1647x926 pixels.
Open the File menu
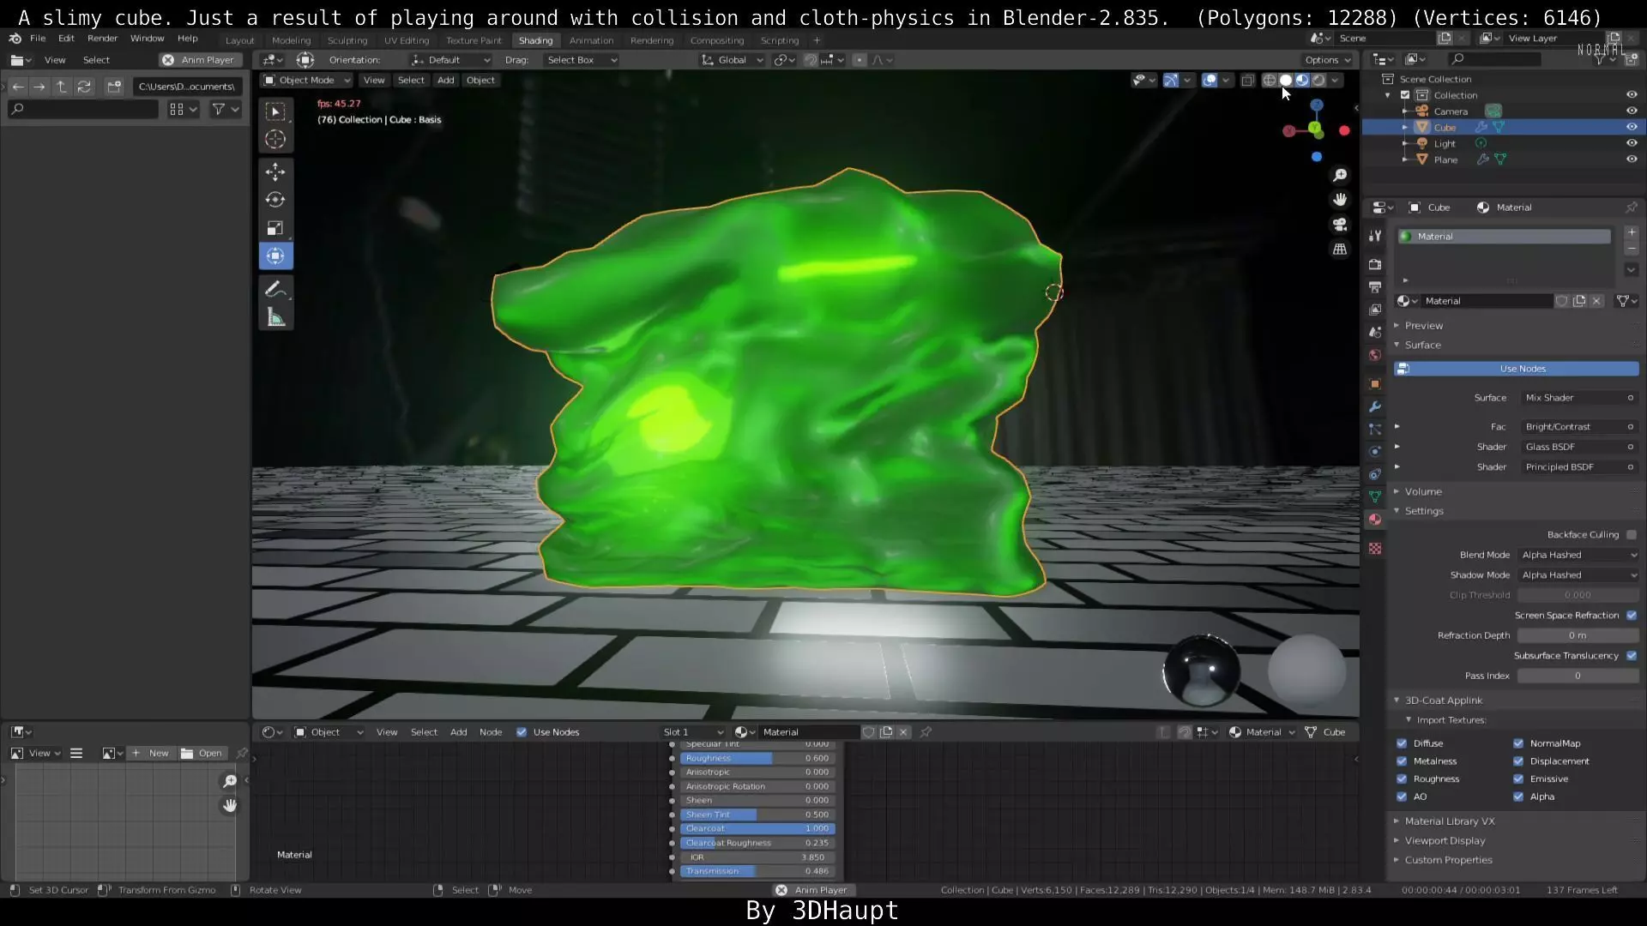pyautogui.click(x=38, y=39)
